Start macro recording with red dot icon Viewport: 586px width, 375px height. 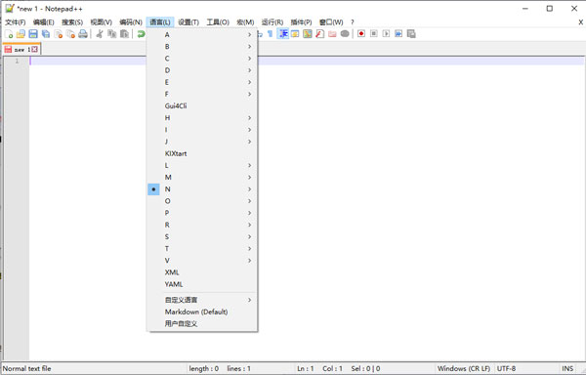pyautogui.click(x=361, y=34)
